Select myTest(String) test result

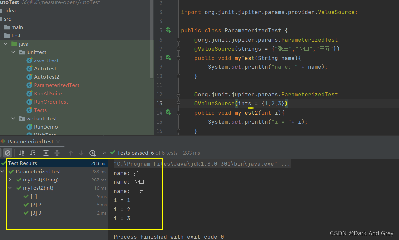54,180
